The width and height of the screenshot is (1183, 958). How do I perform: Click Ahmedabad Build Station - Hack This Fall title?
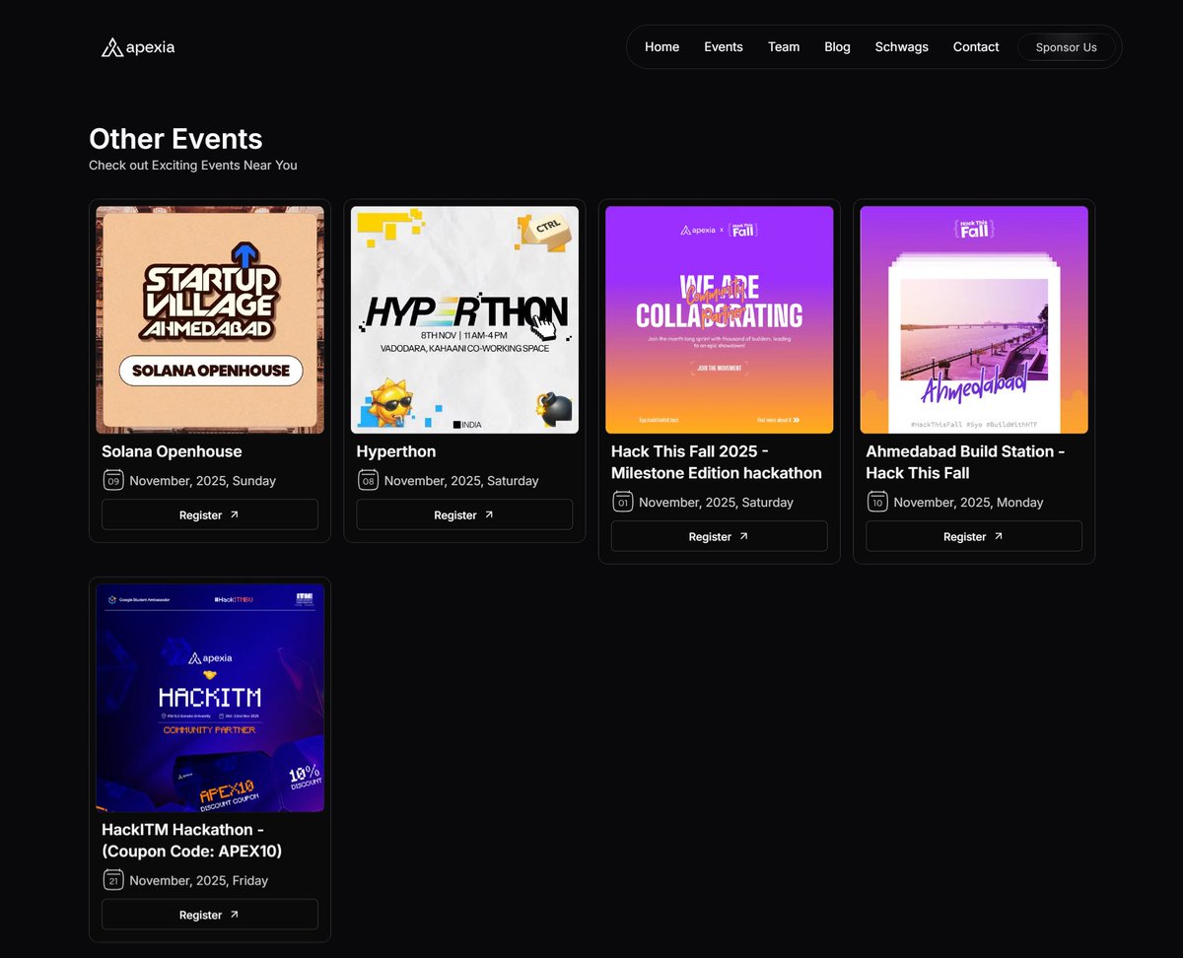965,462
